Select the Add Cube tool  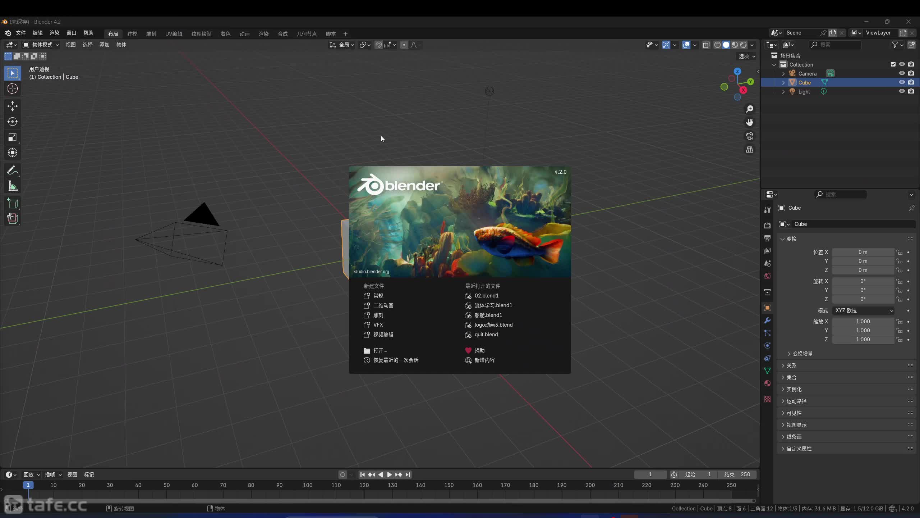pyautogui.click(x=13, y=204)
